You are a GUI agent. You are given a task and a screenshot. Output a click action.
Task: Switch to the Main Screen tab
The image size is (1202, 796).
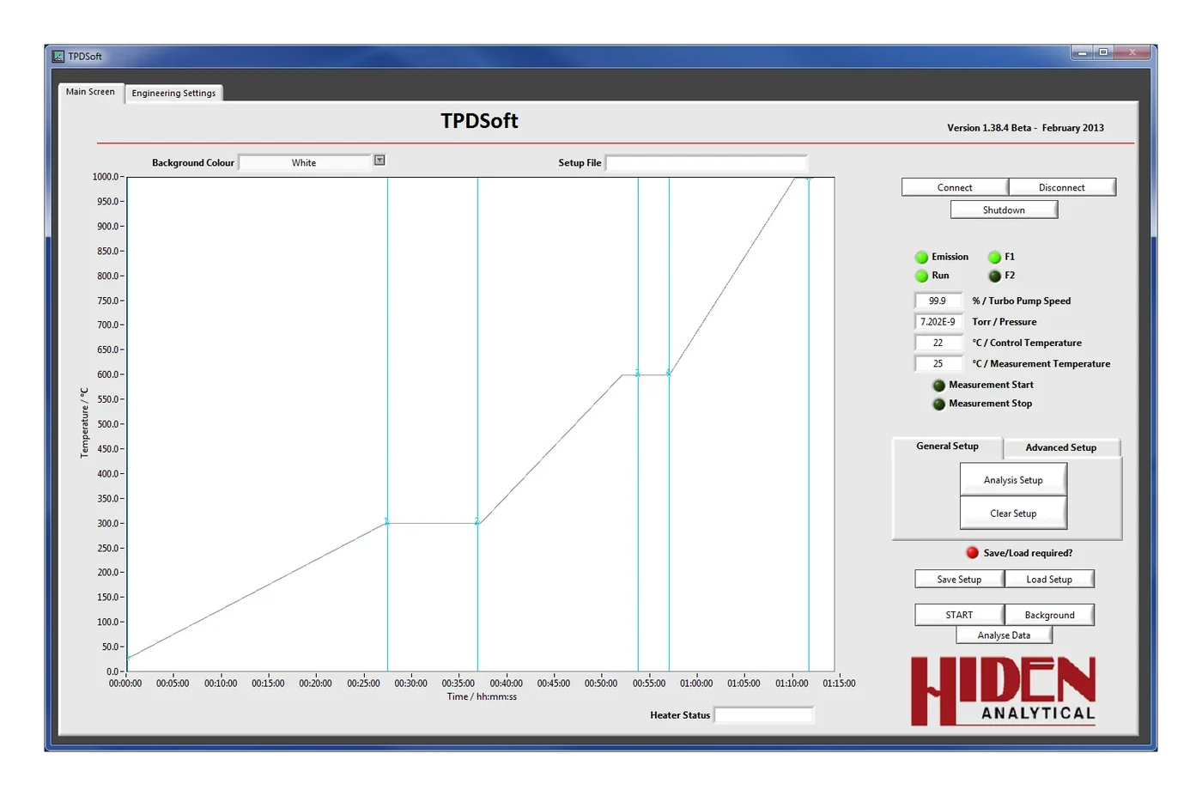click(90, 92)
